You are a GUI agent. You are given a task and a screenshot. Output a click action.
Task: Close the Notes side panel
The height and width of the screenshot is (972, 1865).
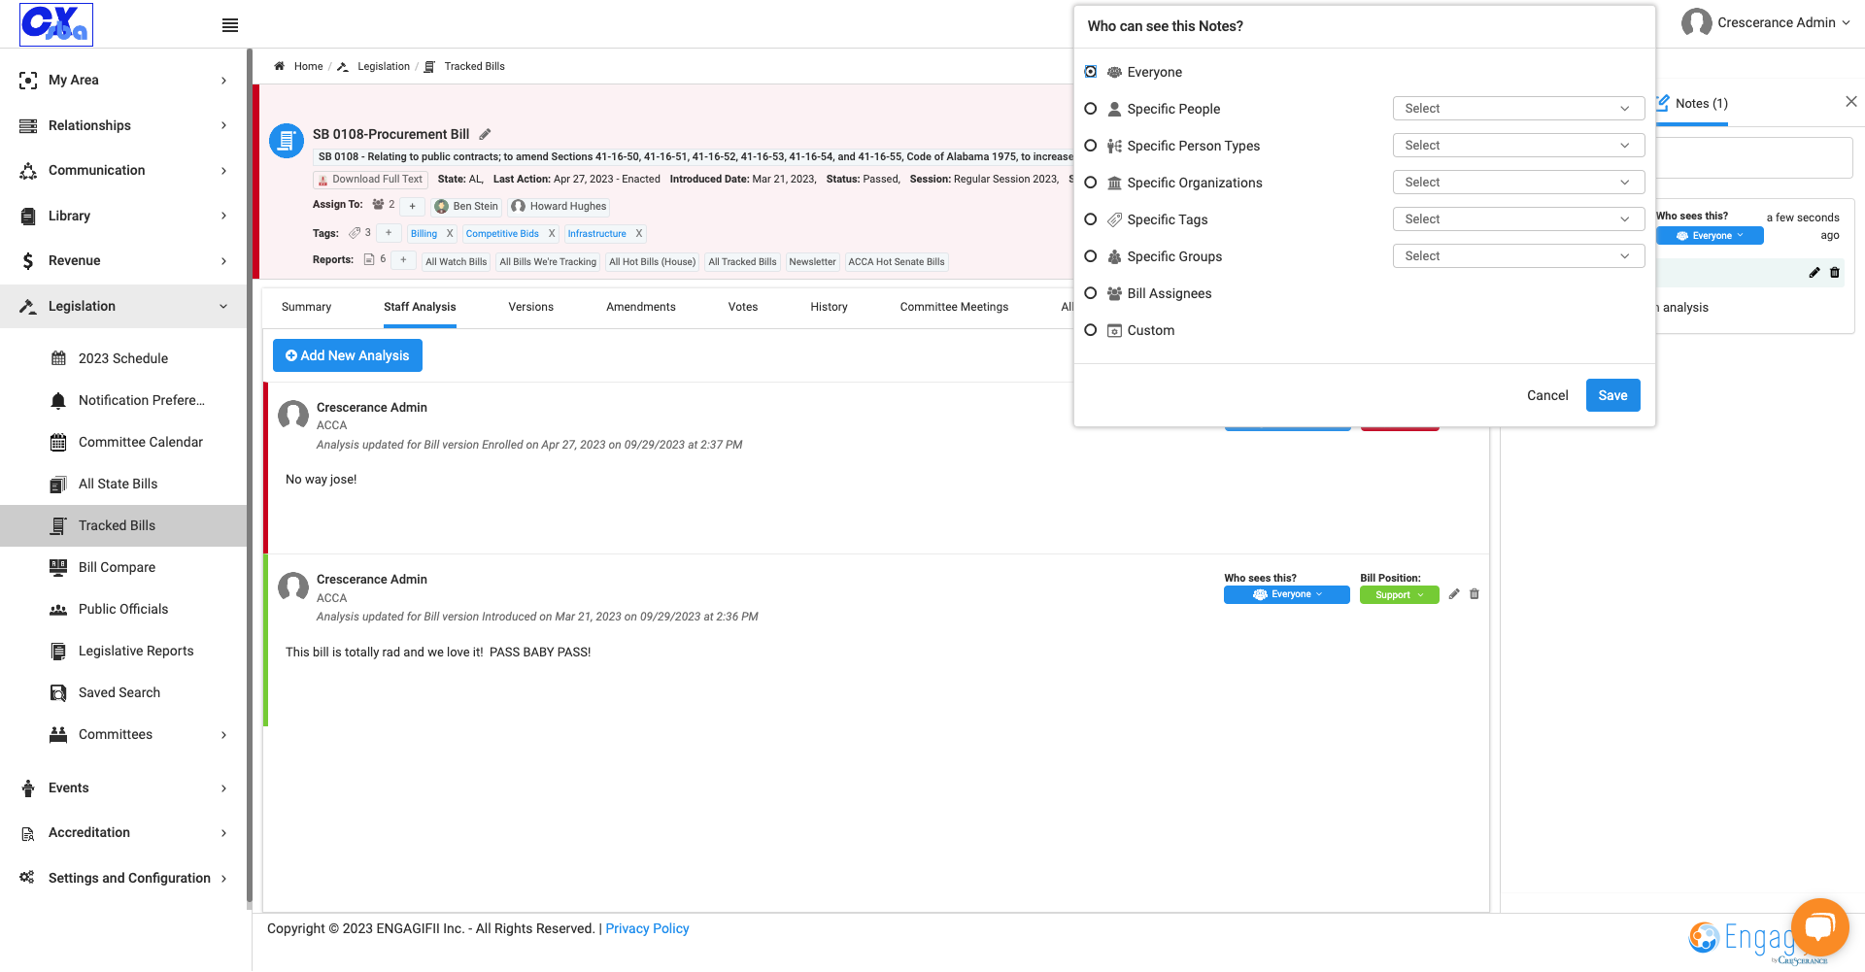coord(1851,102)
